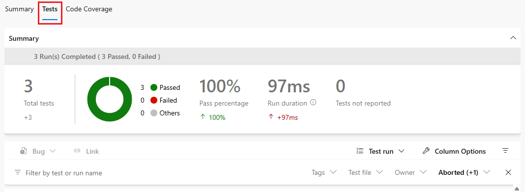Open the Test file filter dropdown
The height and width of the screenshot is (192, 525).
(x=366, y=172)
